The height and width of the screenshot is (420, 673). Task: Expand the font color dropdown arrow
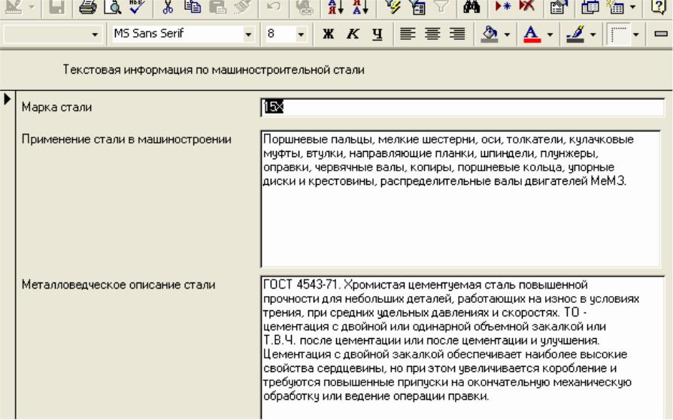point(550,35)
